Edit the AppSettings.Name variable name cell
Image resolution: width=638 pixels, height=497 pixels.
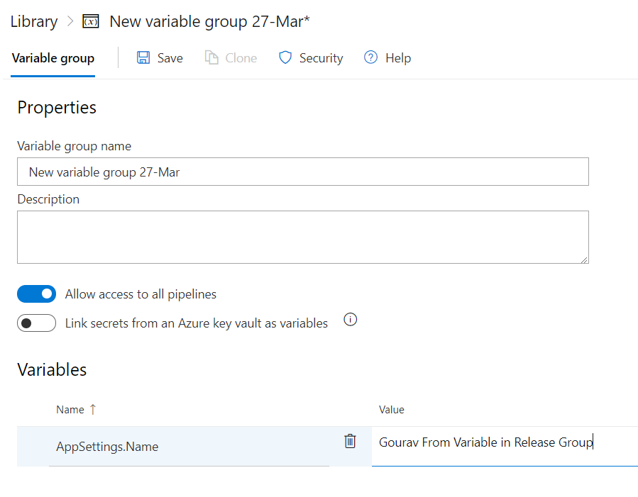189,447
